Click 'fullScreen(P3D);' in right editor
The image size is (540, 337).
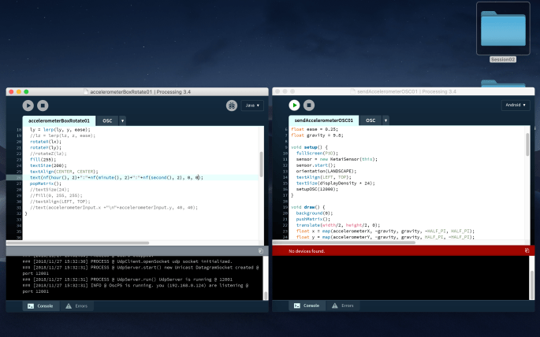tap(317, 154)
